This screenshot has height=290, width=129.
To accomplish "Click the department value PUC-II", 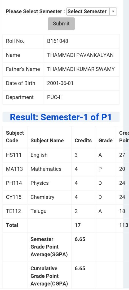I will point(54,97).
